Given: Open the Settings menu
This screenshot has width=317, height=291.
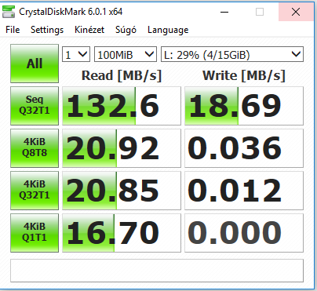Looking at the screenshot, I should [47, 30].
